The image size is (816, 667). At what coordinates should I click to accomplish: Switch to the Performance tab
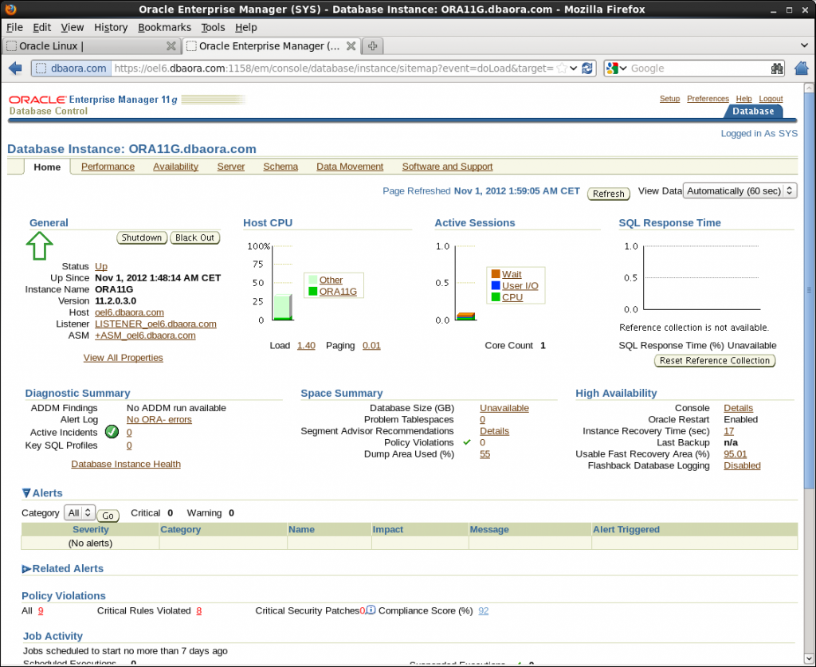[108, 167]
